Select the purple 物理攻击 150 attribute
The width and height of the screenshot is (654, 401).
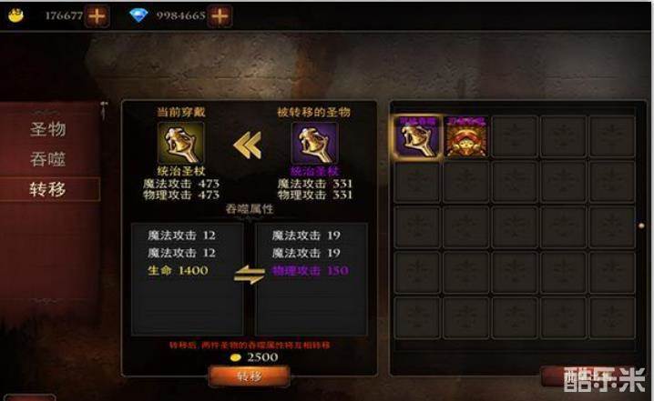click(311, 271)
